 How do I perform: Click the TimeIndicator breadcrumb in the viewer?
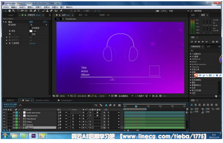(x=71, y=19)
